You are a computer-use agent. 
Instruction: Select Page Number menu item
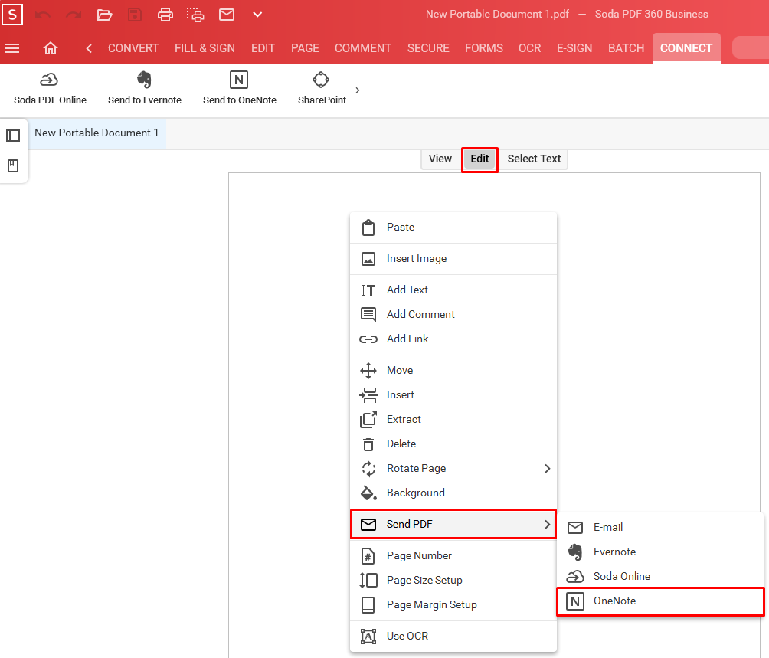coord(453,556)
